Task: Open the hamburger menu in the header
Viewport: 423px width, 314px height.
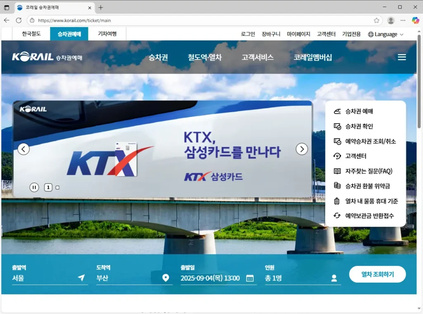Action: point(401,57)
